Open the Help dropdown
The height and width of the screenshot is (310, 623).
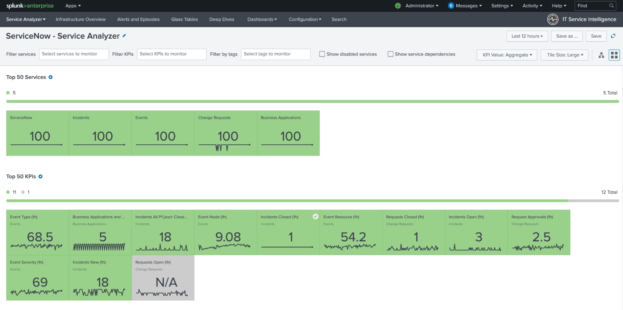pos(559,6)
